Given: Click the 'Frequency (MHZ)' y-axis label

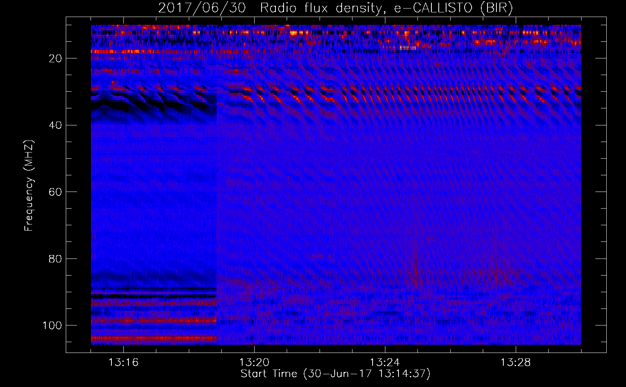Looking at the screenshot, I should point(29,186).
